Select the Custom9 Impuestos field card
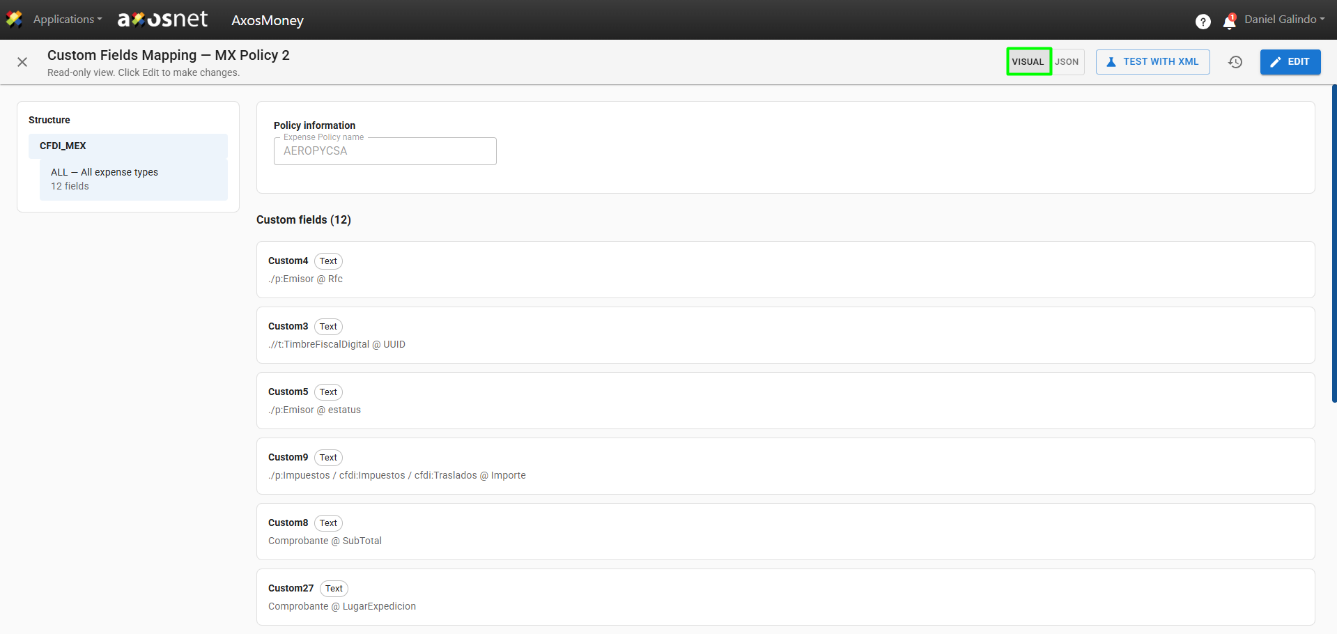1337x634 pixels. click(x=786, y=466)
